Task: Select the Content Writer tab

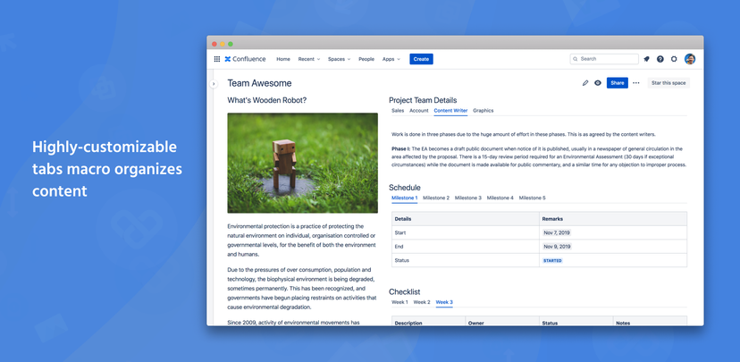Action: 450,111
